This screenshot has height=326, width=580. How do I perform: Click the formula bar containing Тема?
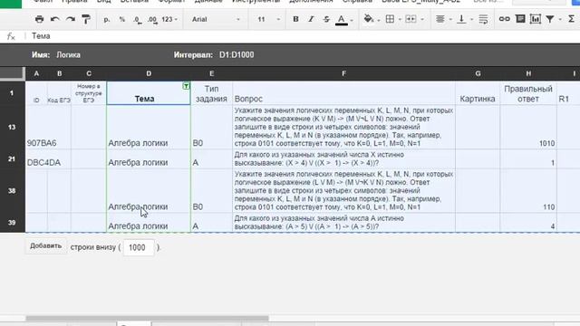tap(304, 36)
